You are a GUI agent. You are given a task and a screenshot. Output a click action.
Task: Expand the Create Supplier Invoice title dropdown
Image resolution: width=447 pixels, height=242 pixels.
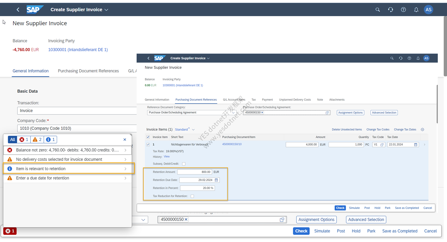tap(106, 10)
